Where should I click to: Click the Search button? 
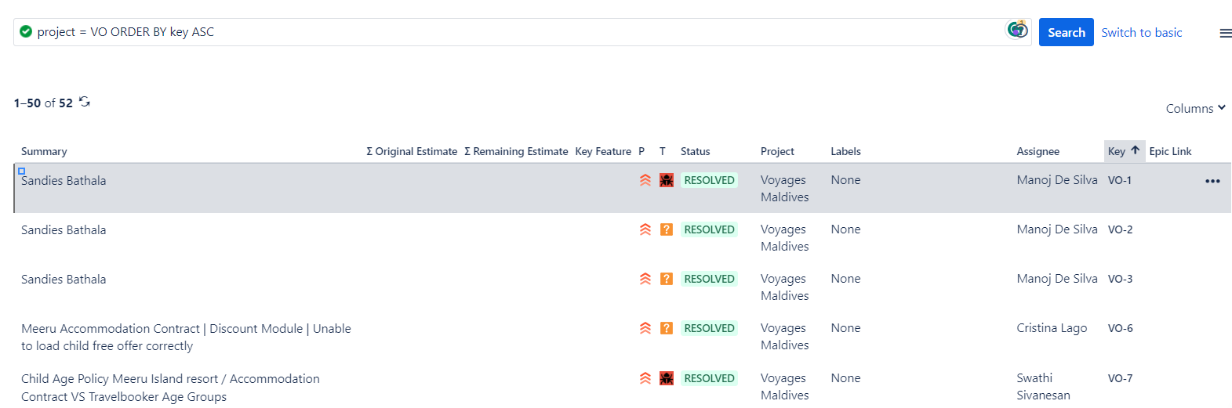point(1066,32)
